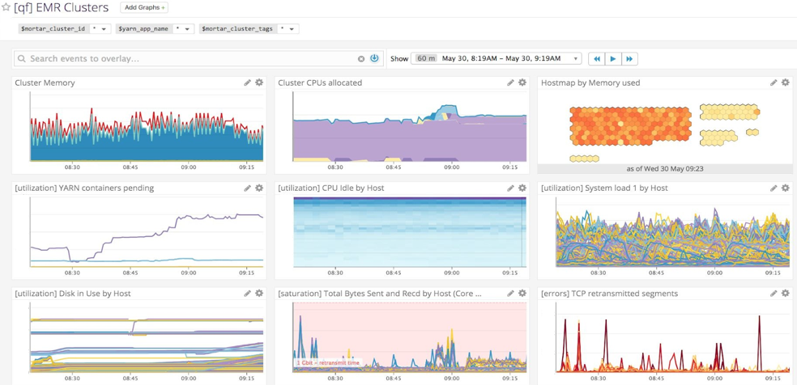Open the $mortar_cluster_id variable dropdown

(100, 29)
